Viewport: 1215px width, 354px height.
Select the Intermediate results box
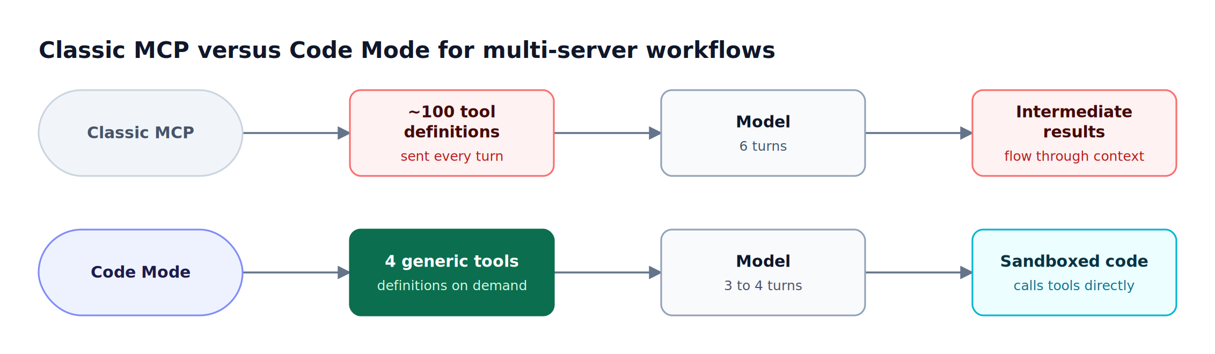pyautogui.click(x=1074, y=133)
